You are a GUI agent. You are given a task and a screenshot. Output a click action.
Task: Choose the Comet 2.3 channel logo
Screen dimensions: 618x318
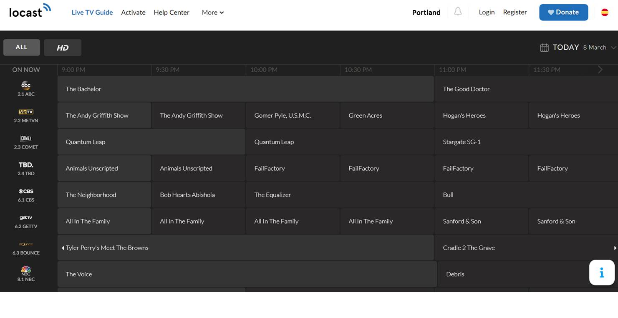point(26,139)
